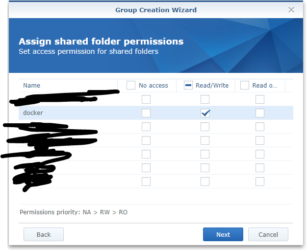Check Read only in row above docker
The image size is (307, 250).
click(x=260, y=99)
